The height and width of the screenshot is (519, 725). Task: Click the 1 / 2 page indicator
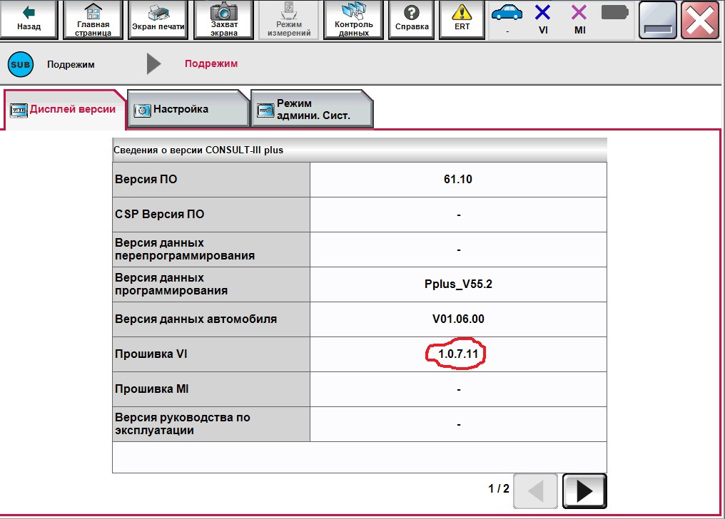pyautogui.click(x=498, y=488)
